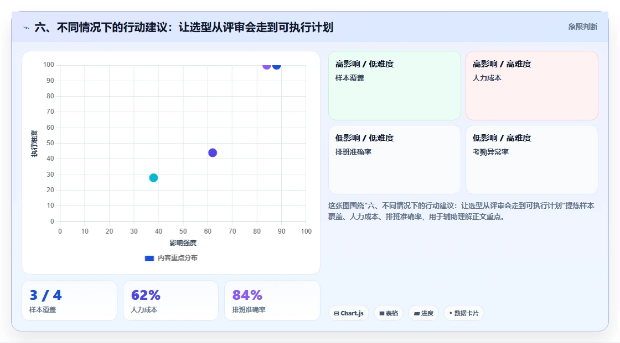Click the 62% 人力成本 stat card
This screenshot has height=343, width=620.
(x=171, y=300)
